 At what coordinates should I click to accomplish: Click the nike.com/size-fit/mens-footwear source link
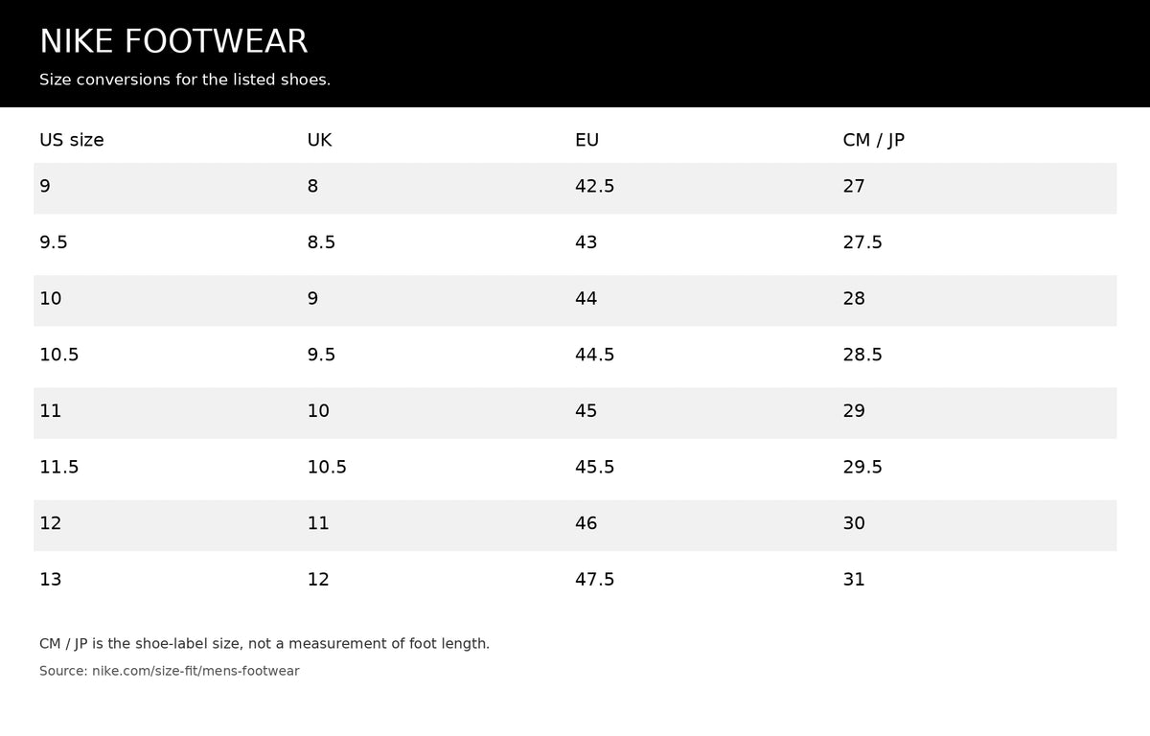(195, 671)
